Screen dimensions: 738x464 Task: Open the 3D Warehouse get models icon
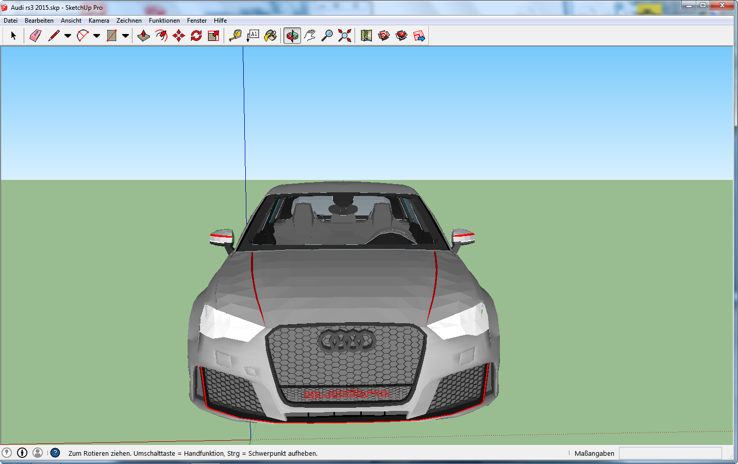pyautogui.click(x=384, y=36)
